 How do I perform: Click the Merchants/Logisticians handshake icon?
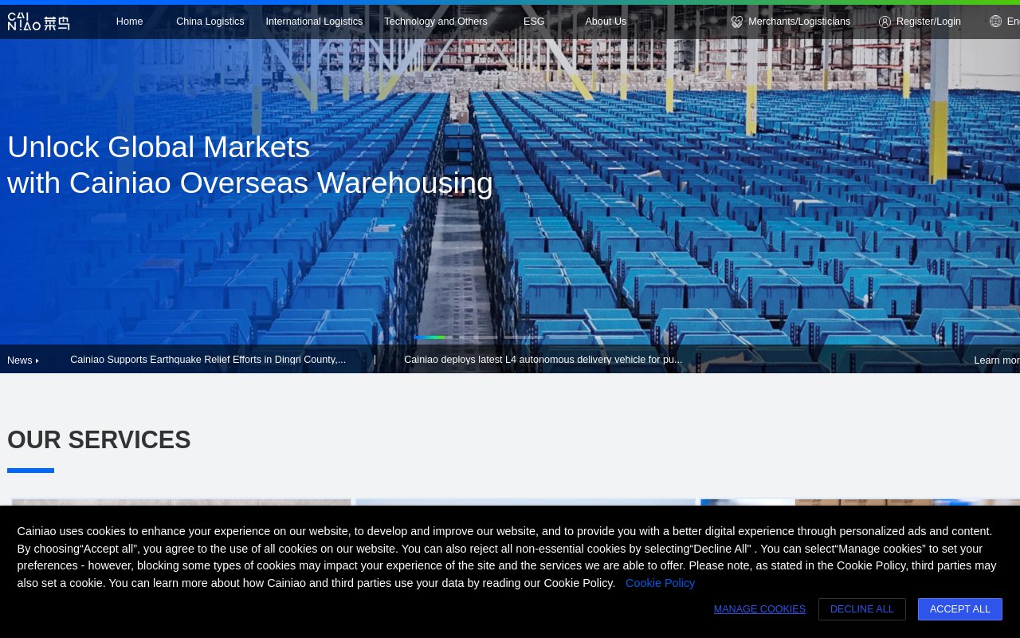pyautogui.click(x=736, y=22)
